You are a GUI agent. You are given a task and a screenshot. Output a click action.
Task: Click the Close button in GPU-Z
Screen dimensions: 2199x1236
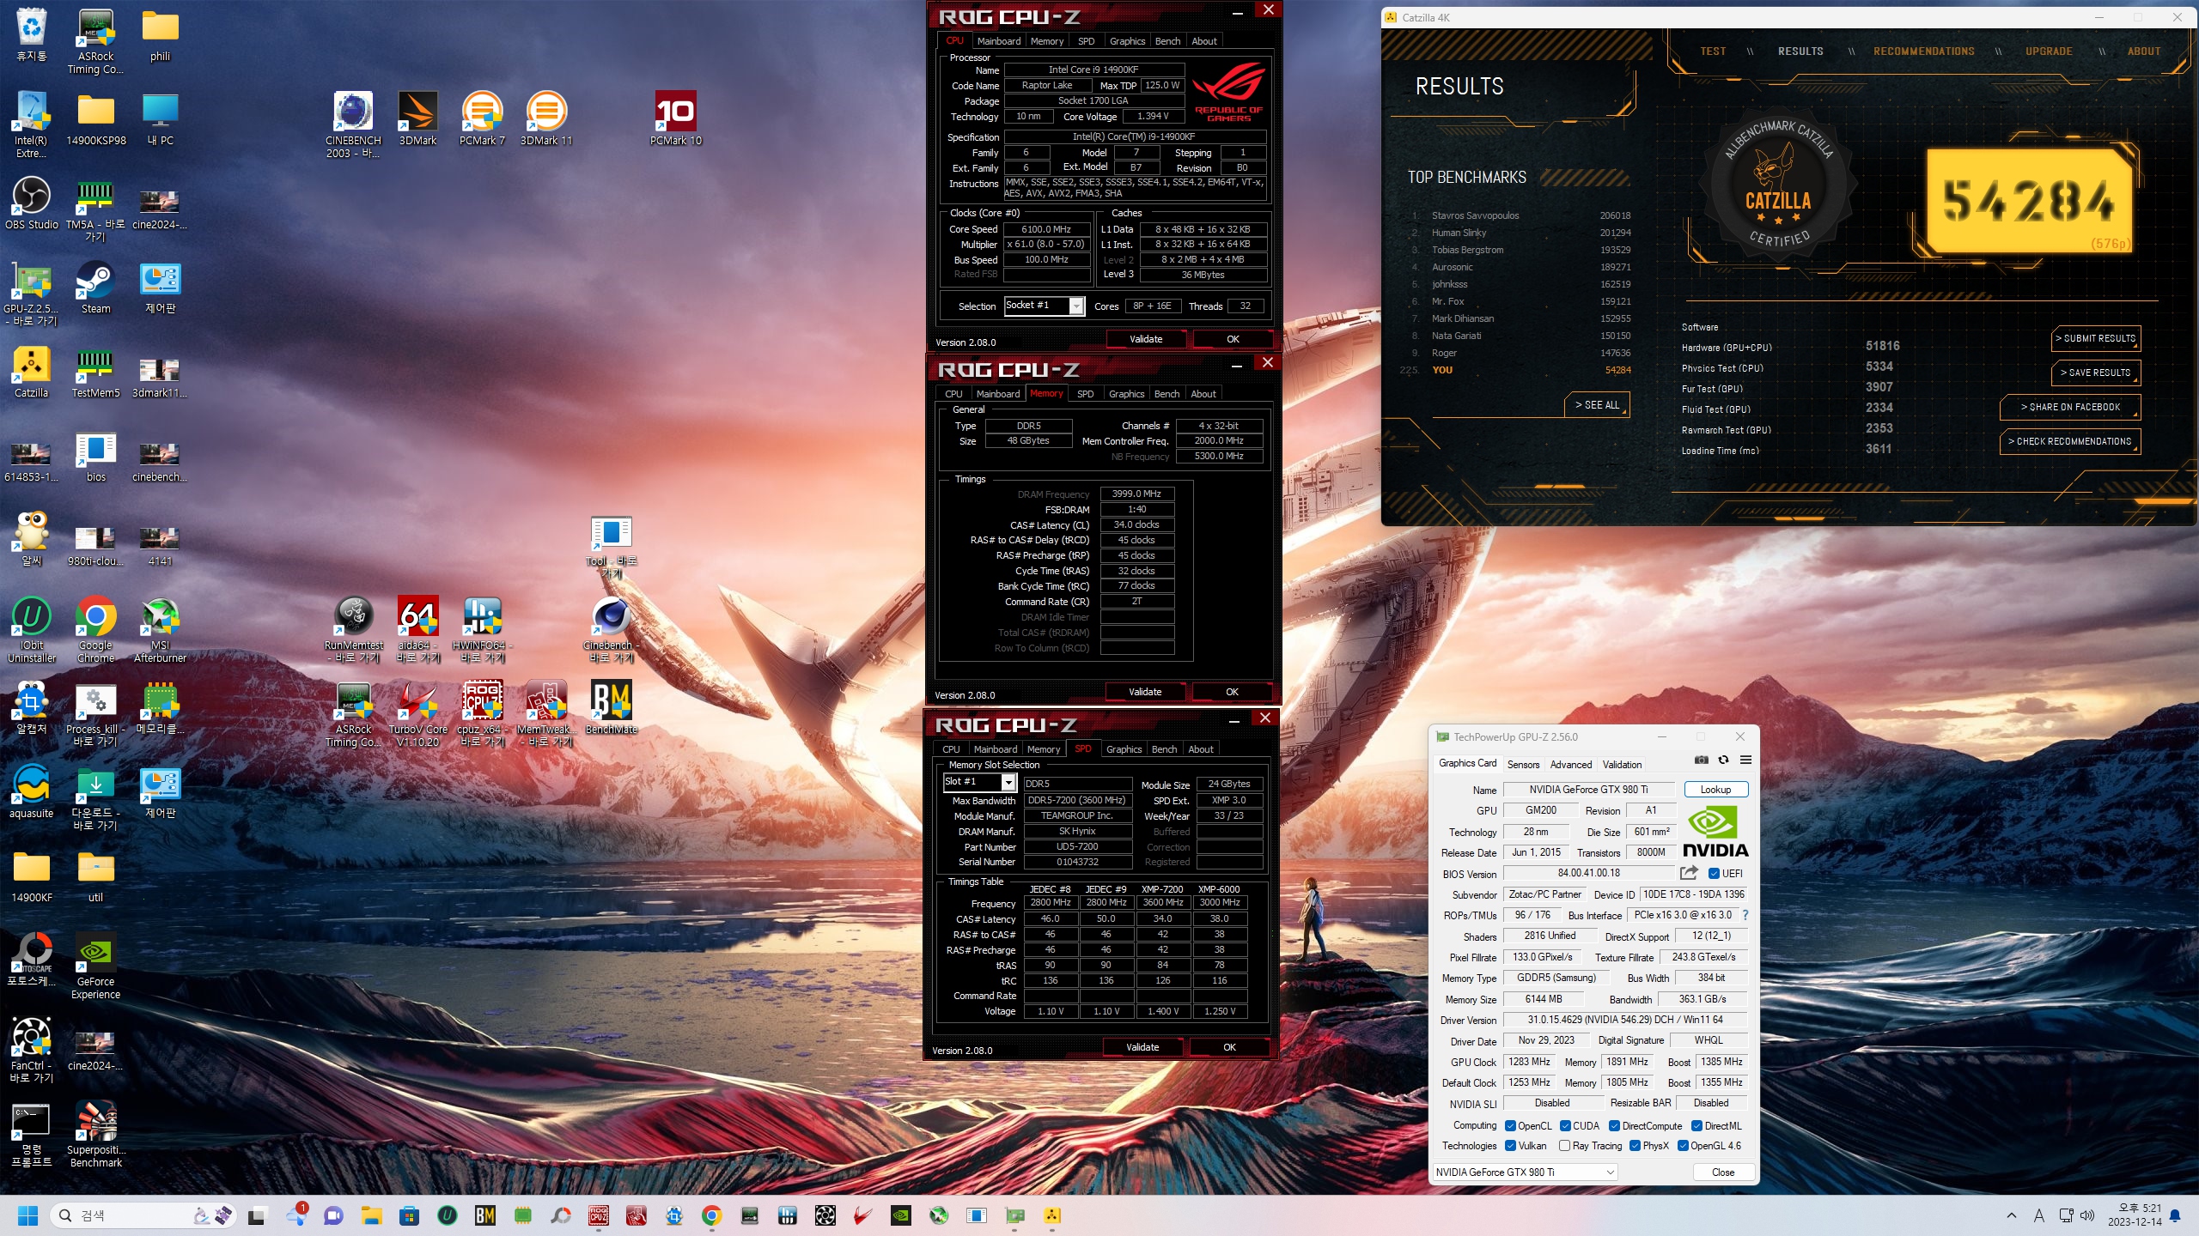tap(1722, 1172)
